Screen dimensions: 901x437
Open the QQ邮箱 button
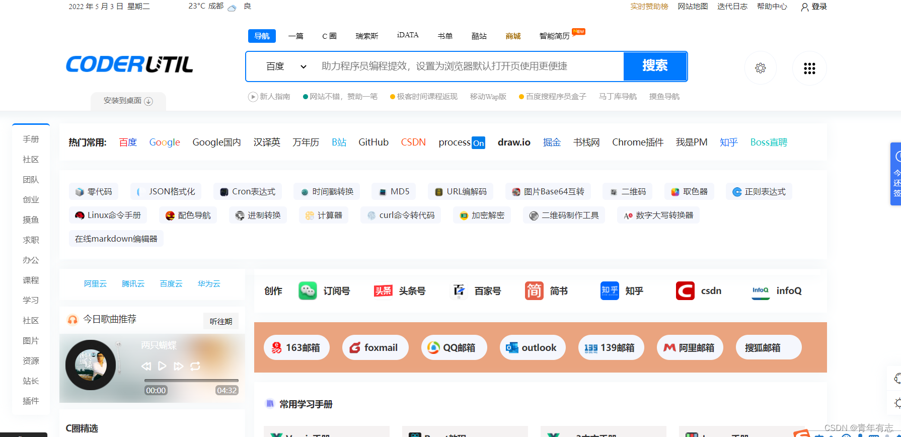click(454, 347)
